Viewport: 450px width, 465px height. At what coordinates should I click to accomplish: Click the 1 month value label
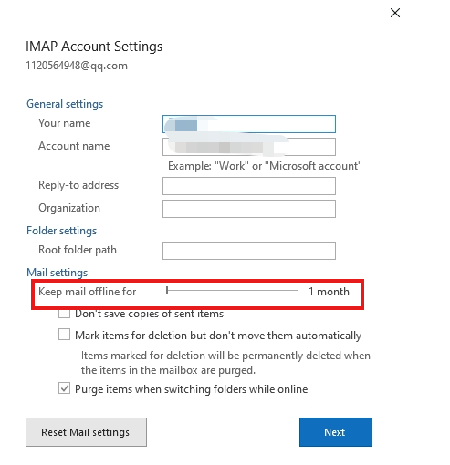pos(329,292)
